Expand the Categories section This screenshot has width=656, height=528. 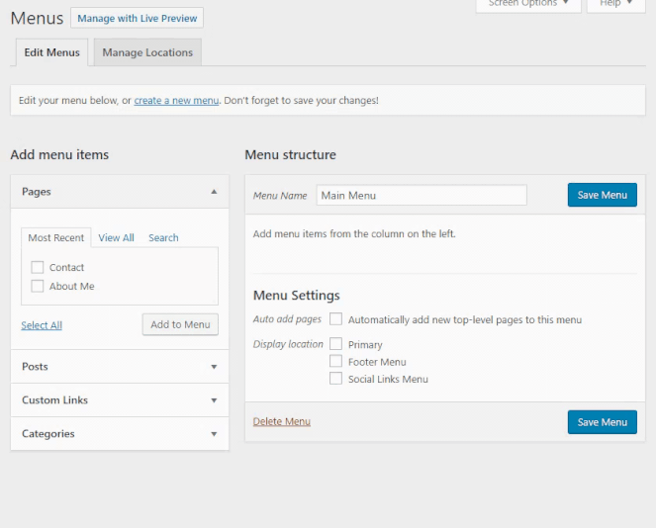pyautogui.click(x=214, y=434)
